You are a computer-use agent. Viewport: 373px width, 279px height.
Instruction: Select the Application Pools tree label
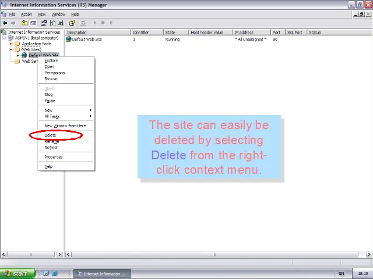pos(37,44)
